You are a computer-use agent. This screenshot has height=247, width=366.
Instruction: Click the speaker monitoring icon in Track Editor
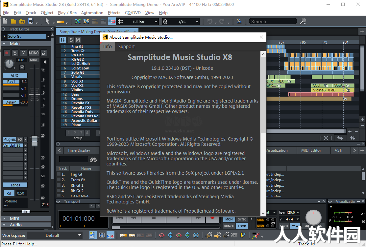45,62
